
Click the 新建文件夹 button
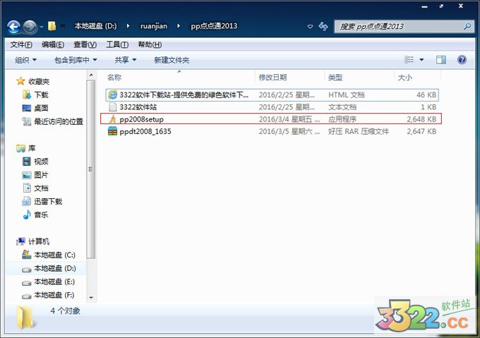coord(172,60)
